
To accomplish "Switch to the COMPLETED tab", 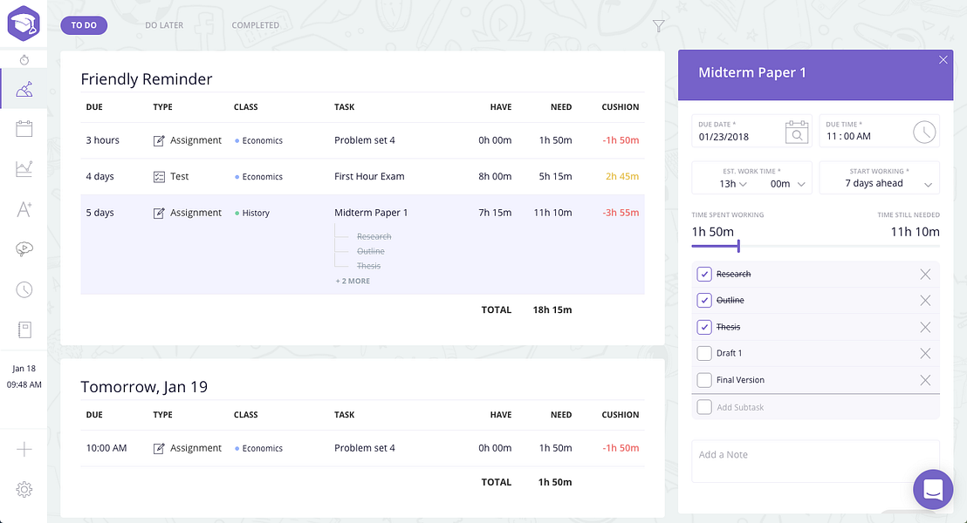I will click(255, 25).
